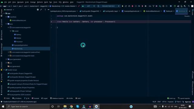194x109 pixels.
Task: Click the Apply Changes and Restart icon
Action: [x=126, y=6]
